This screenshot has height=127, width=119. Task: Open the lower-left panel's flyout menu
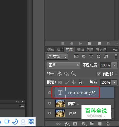22,106
